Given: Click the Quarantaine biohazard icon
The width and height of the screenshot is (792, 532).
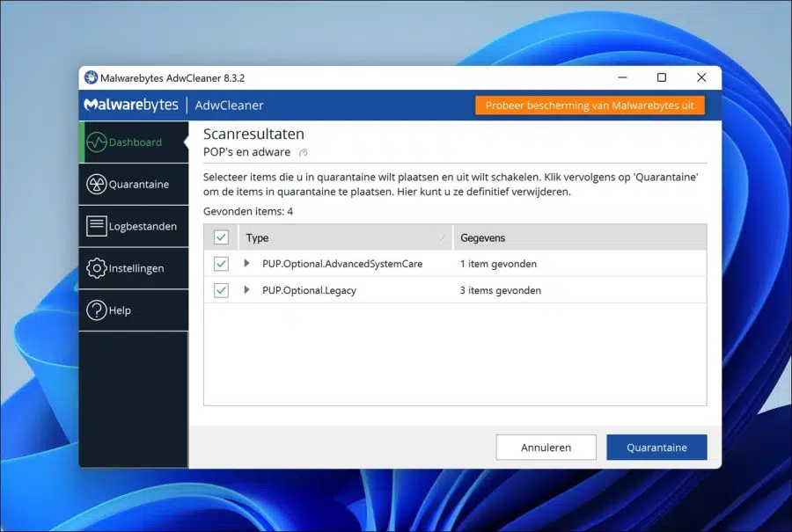Looking at the screenshot, I should (97, 185).
